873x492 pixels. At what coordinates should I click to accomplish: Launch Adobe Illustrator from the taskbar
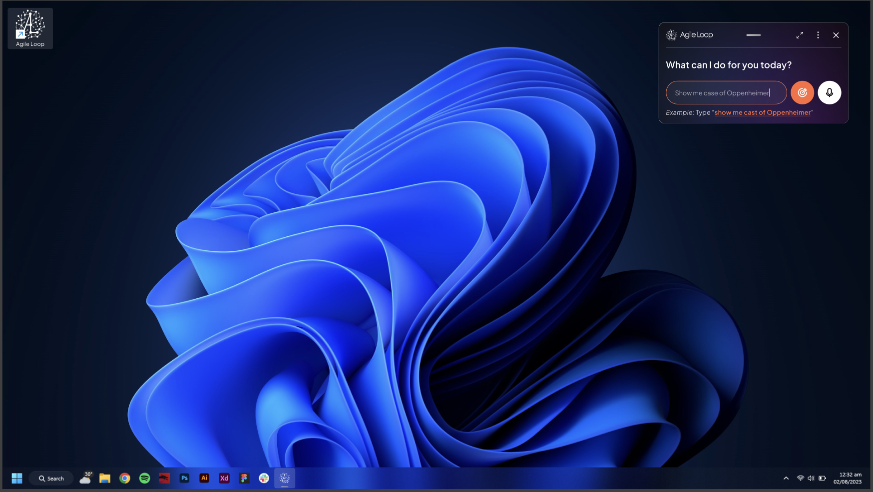[204, 479]
